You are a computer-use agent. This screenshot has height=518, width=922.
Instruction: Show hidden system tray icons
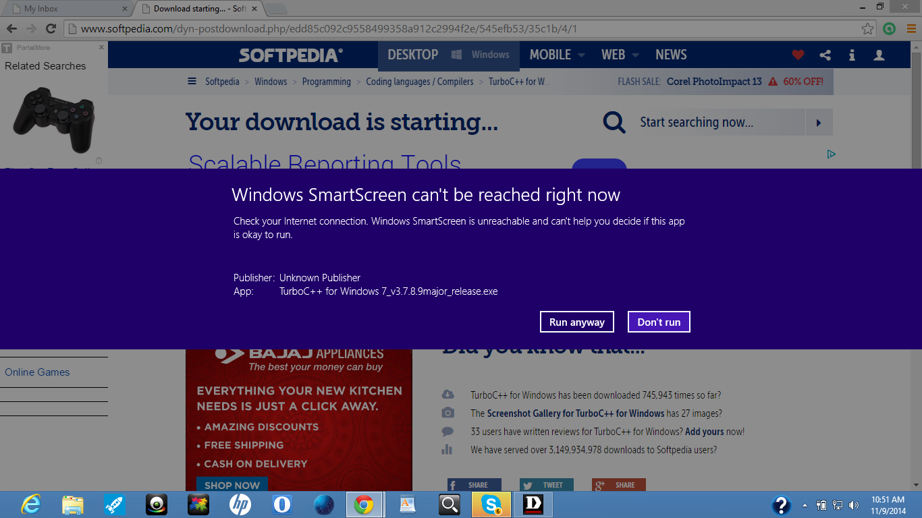click(805, 505)
